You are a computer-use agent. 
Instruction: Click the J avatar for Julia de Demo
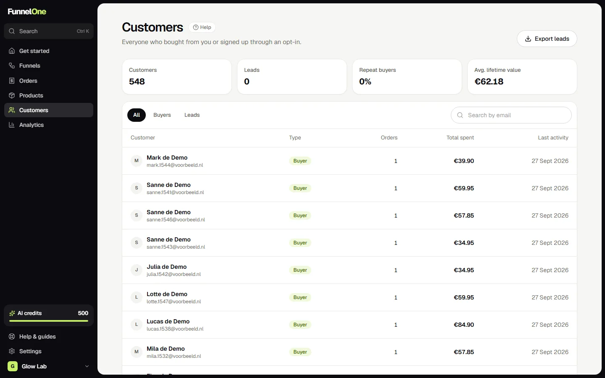137,270
